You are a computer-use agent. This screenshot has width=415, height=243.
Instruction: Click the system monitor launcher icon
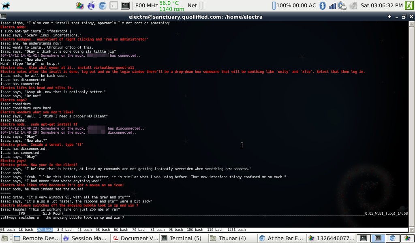pyautogui.click(x=126, y=5)
